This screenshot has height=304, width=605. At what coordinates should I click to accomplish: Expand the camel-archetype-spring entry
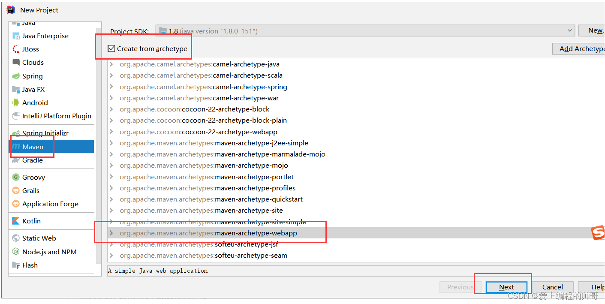pos(112,87)
